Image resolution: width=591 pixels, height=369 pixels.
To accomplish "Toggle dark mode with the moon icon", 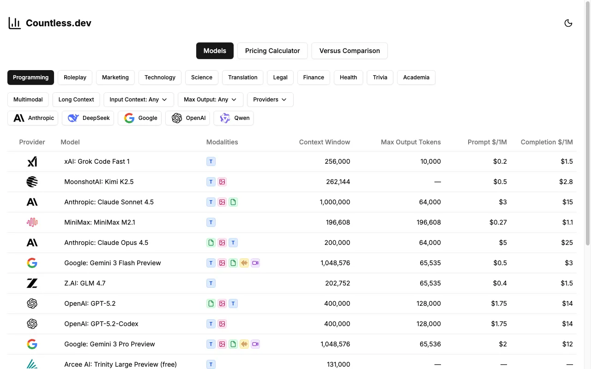I will (568, 23).
